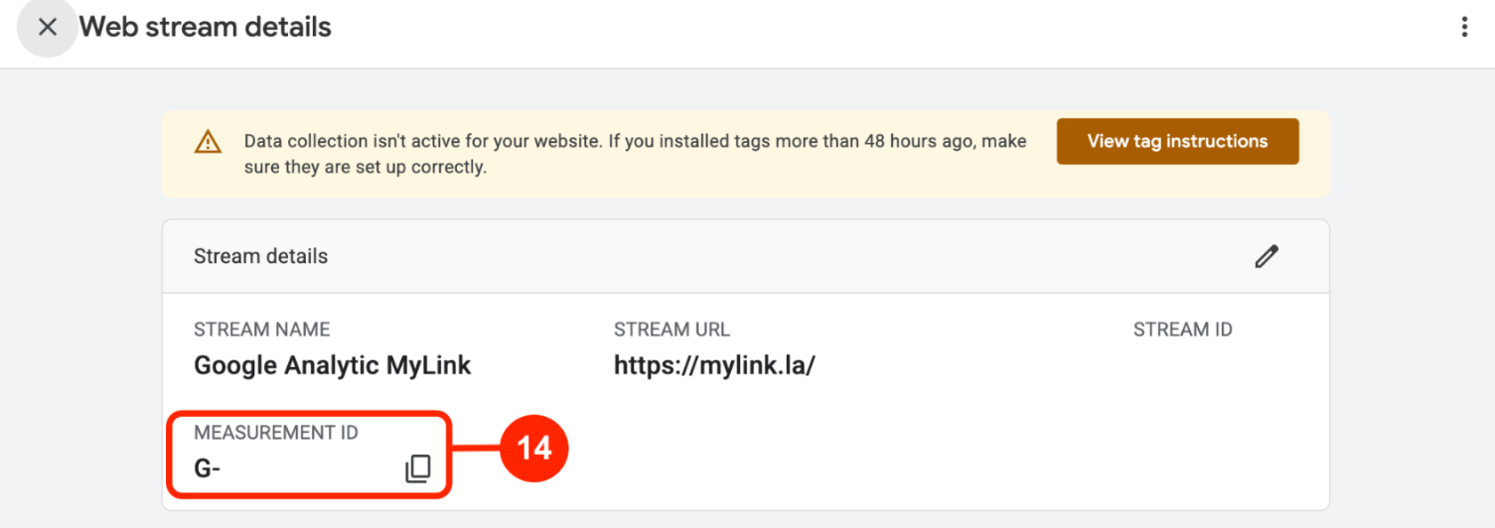Open the three-dot more options menu
The image size is (1495, 528).
(x=1464, y=27)
